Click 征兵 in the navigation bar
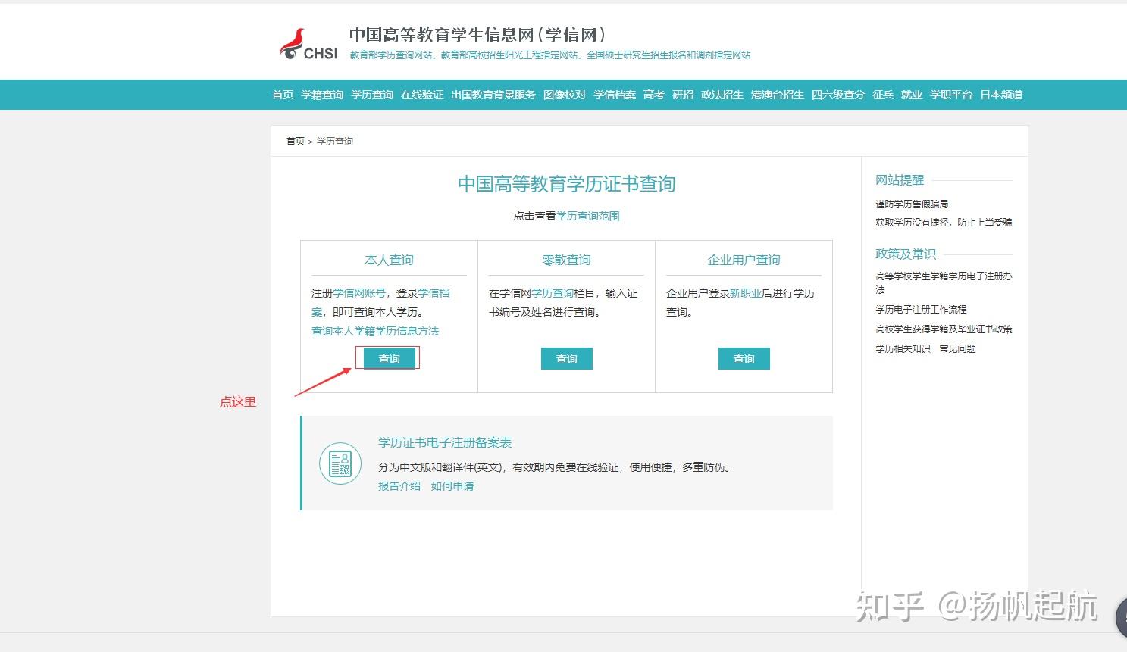The image size is (1127, 652). (x=883, y=95)
